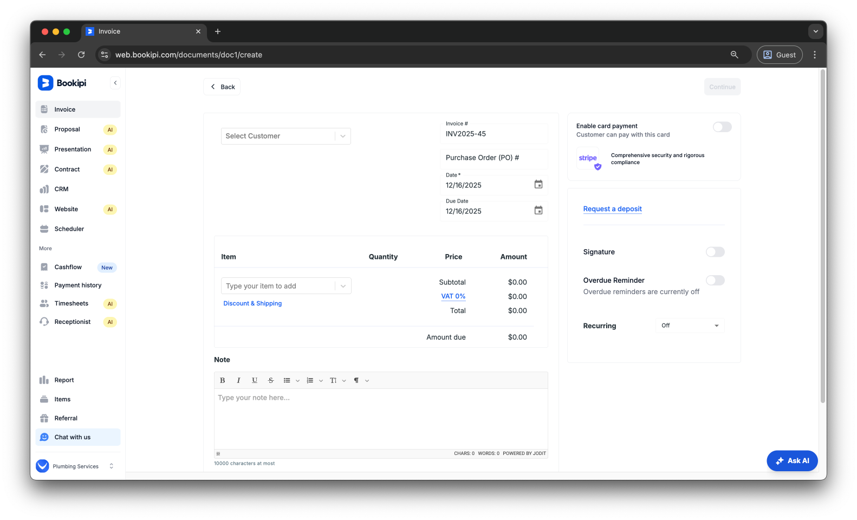
Task: Click the Continue button
Action: 722,87
